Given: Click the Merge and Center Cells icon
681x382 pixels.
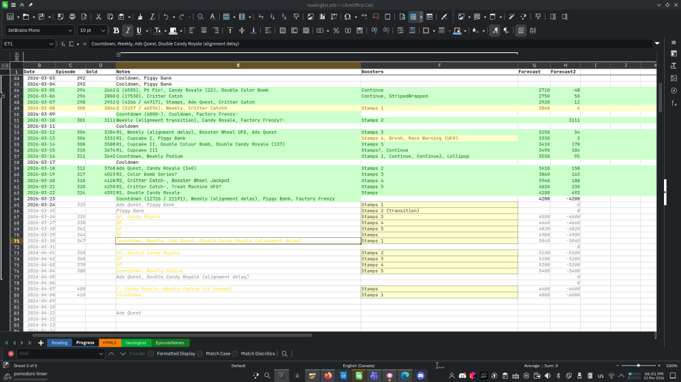Looking at the screenshot, I should 283,31.
